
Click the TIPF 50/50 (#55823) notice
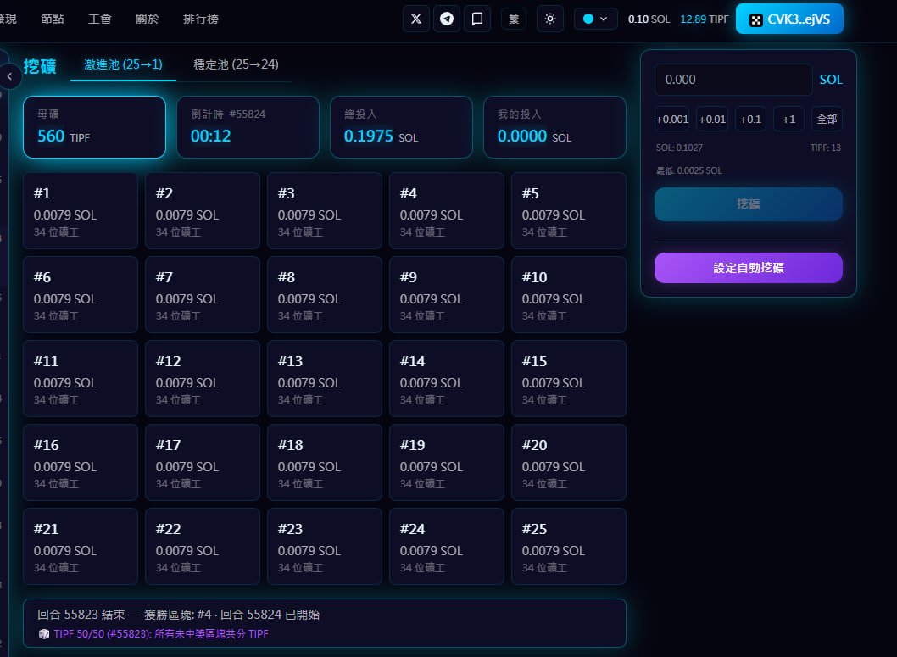pyautogui.click(x=161, y=633)
